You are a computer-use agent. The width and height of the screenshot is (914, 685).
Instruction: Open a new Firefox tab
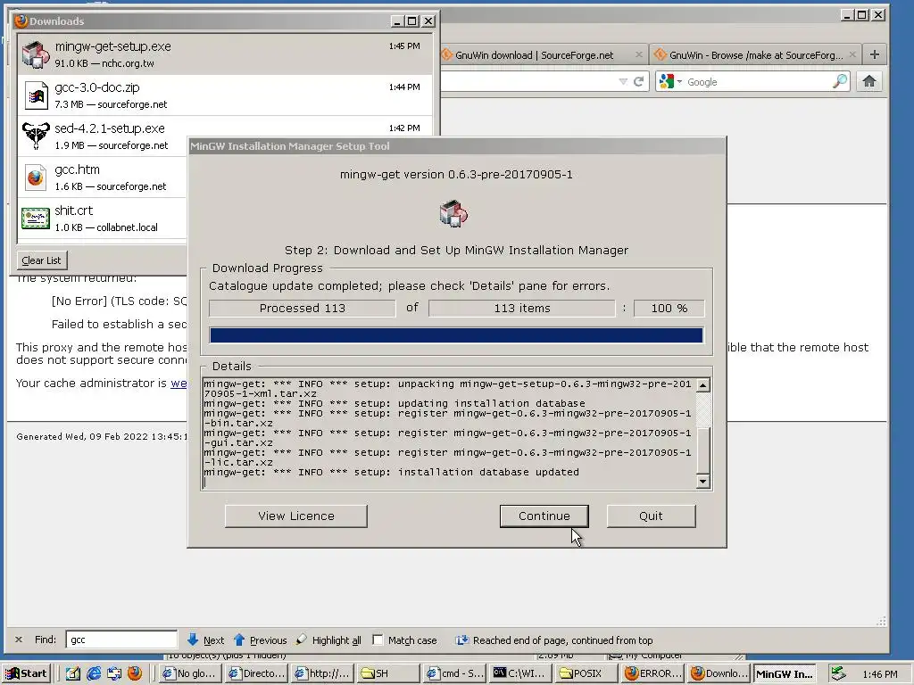pos(874,54)
